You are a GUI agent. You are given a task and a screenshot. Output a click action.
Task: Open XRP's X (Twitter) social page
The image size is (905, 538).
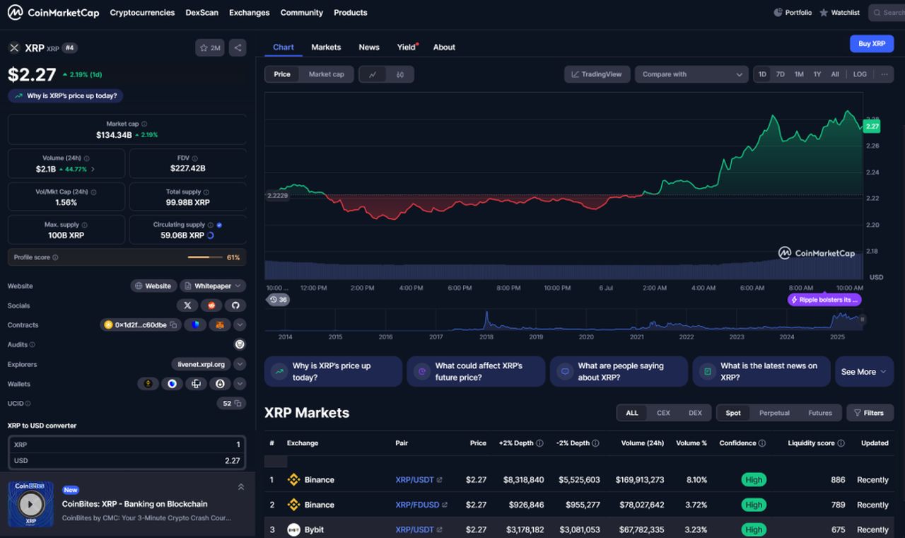pos(187,305)
